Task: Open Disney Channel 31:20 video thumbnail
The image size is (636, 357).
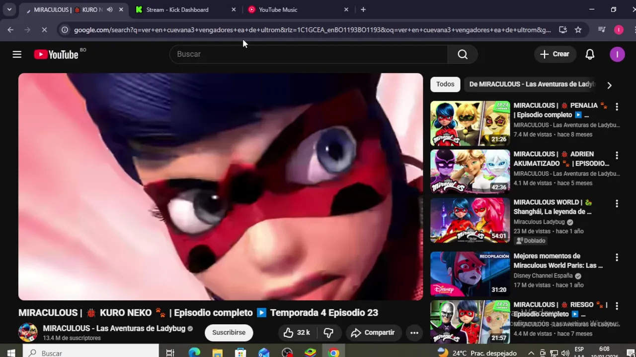Action: pos(470,274)
